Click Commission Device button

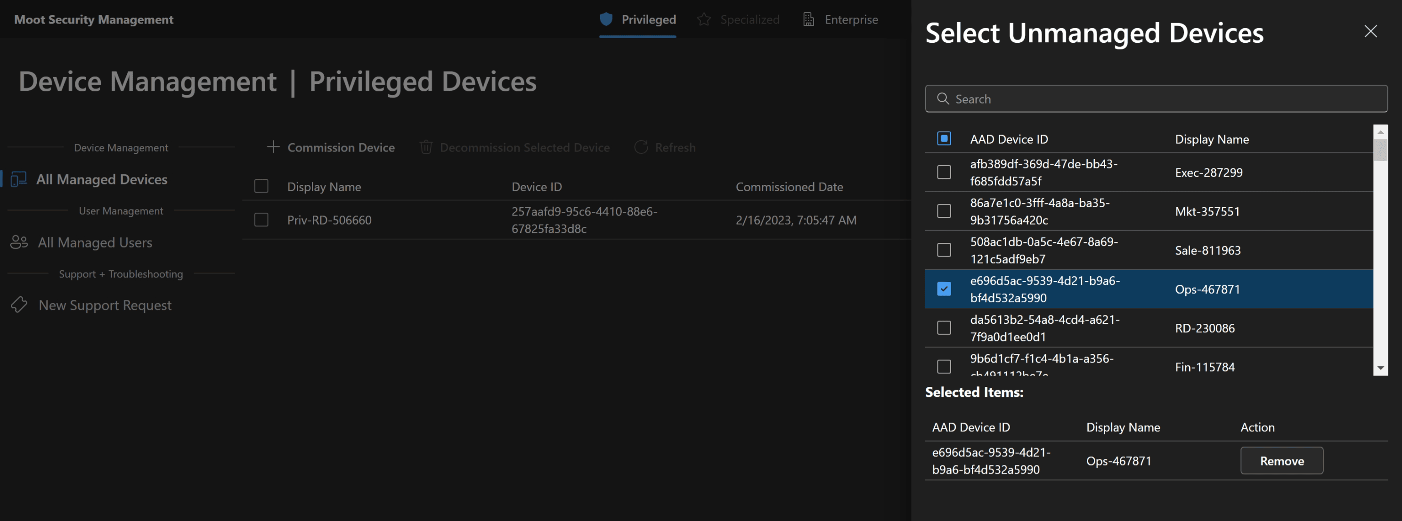tap(331, 147)
